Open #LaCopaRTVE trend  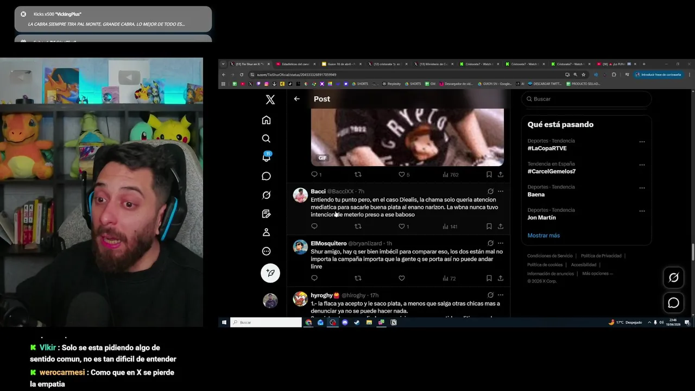[547, 148]
